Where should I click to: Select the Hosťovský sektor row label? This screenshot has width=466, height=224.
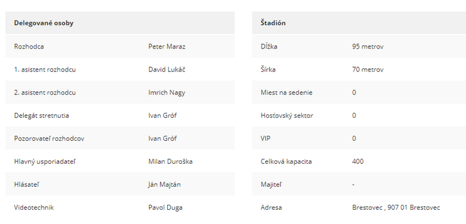[x=287, y=115]
